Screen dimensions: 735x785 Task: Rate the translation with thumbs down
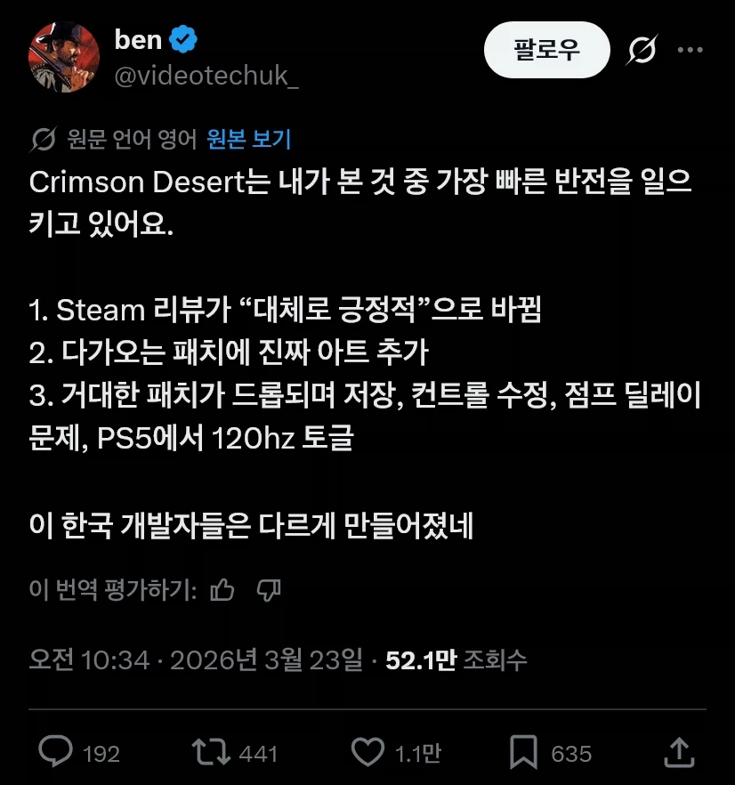269,589
